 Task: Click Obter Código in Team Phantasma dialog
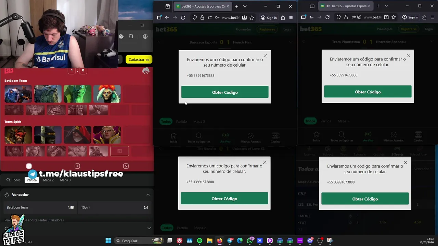pos(368,92)
